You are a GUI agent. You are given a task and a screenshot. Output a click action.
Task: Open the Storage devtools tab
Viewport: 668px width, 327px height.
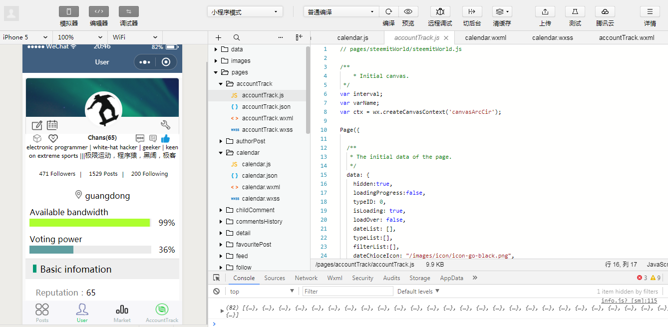click(x=420, y=278)
